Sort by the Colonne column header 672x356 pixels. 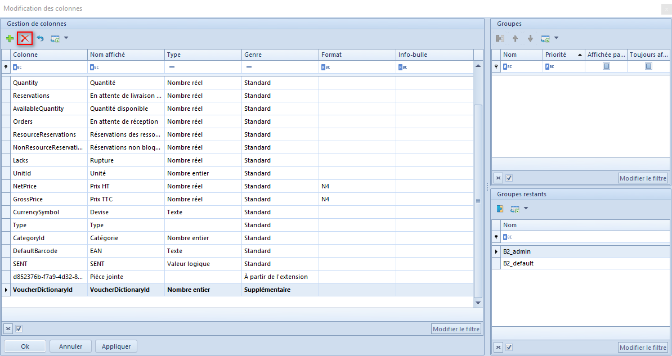[49, 55]
